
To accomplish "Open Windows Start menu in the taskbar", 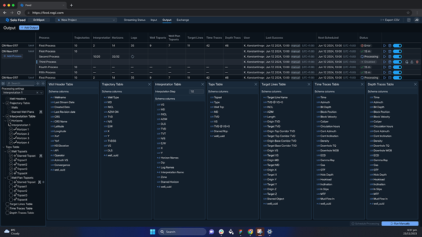I will tap(153, 231).
